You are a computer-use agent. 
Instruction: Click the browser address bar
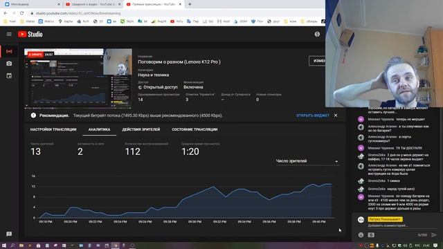[x=175, y=13]
